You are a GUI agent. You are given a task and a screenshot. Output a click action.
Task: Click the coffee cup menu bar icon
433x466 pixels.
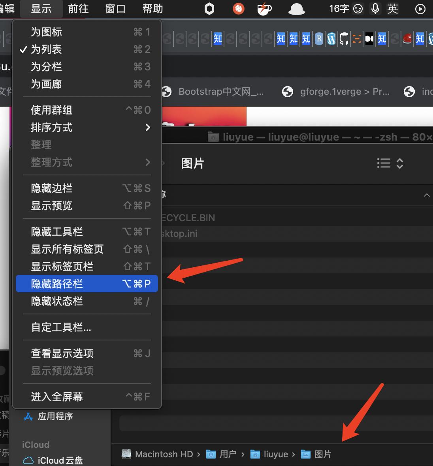pos(264,9)
